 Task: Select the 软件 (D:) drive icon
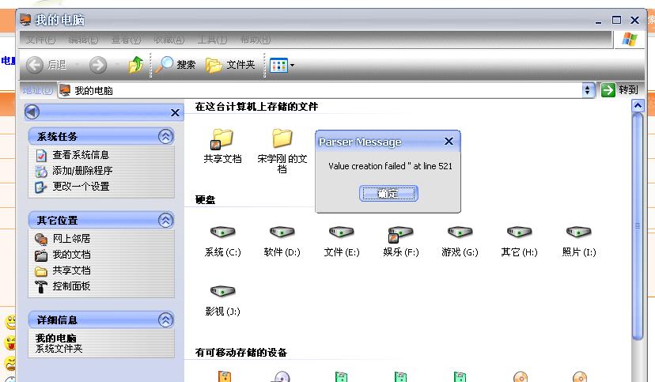282,232
